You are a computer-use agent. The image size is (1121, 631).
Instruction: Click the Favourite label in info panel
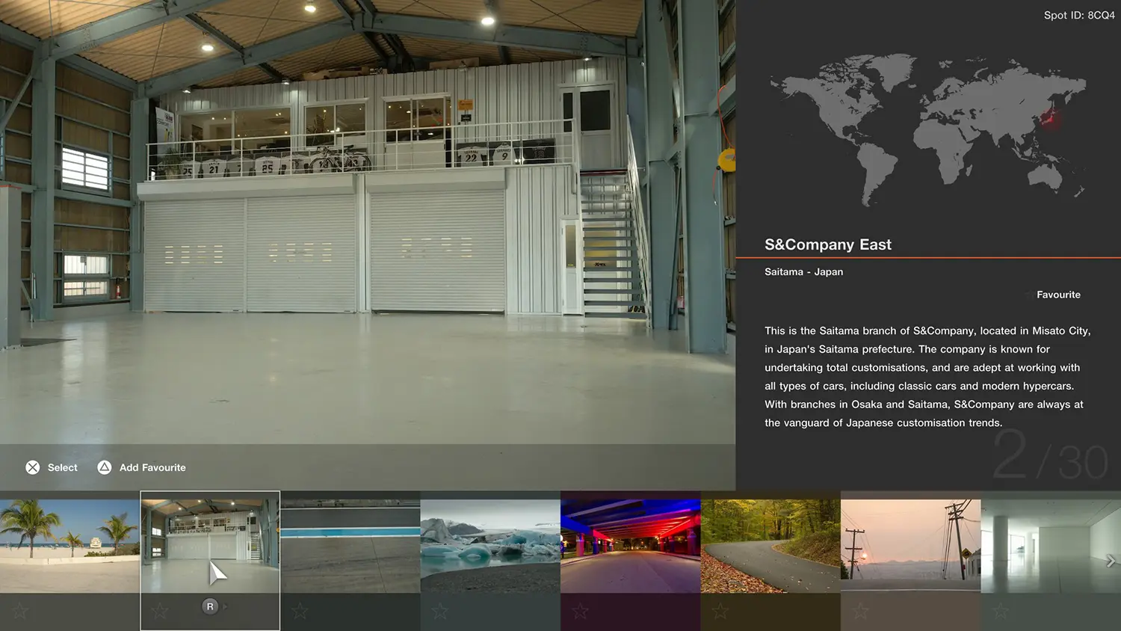(x=1058, y=295)
